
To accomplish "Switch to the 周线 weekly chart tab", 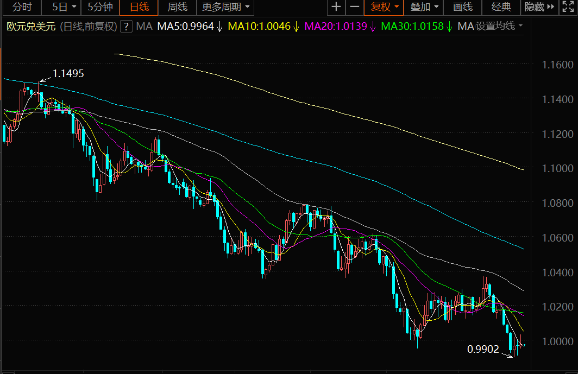I will pos(177,7).
